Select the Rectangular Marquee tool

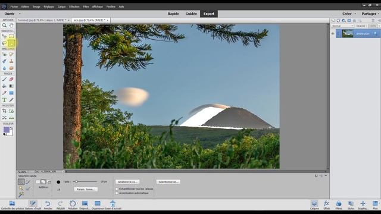point(11,36)
